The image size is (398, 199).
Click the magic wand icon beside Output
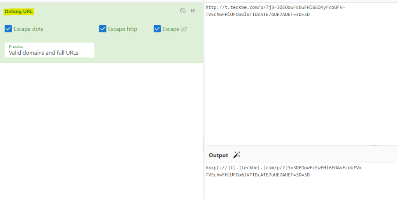pos(237,155)
